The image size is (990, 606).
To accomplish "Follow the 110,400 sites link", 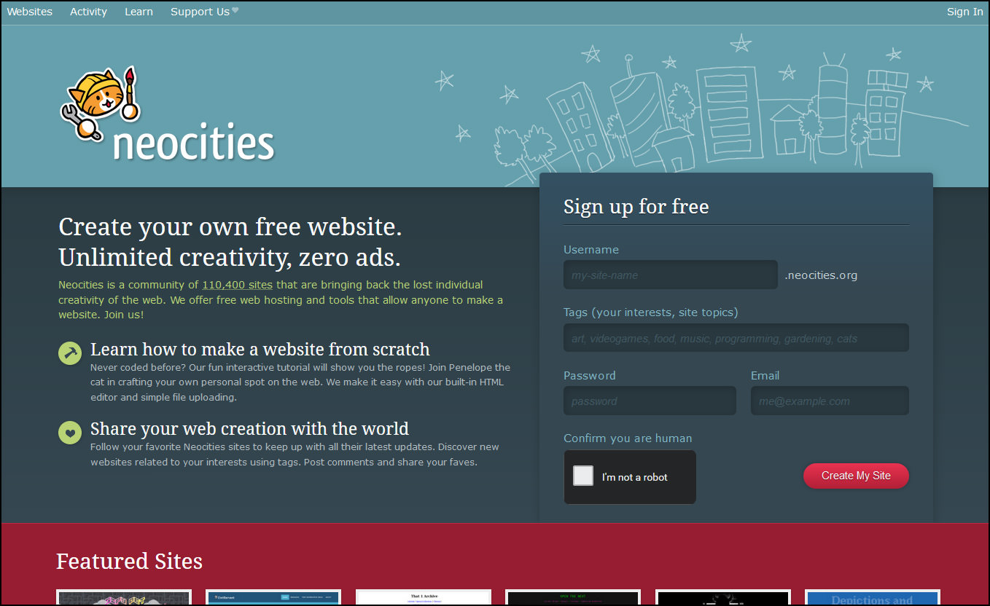I will (238, 285).
